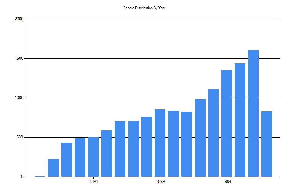This screenshot has width=289, height=193.
Task: Select the tallest bar exceeding 1500
Action: pos(254,113)
